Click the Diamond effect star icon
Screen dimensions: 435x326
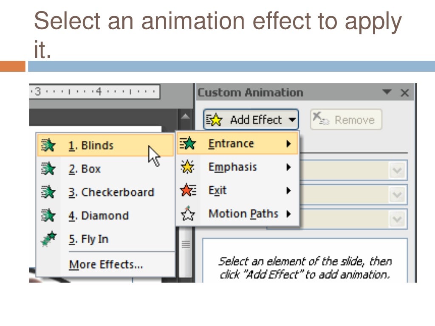(48, 215)
